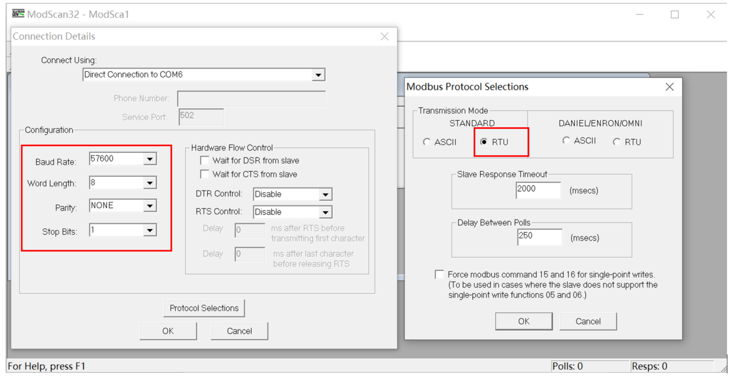Select DANIEL/ENRON/OMNI ASCII mode

coord(566,141)
